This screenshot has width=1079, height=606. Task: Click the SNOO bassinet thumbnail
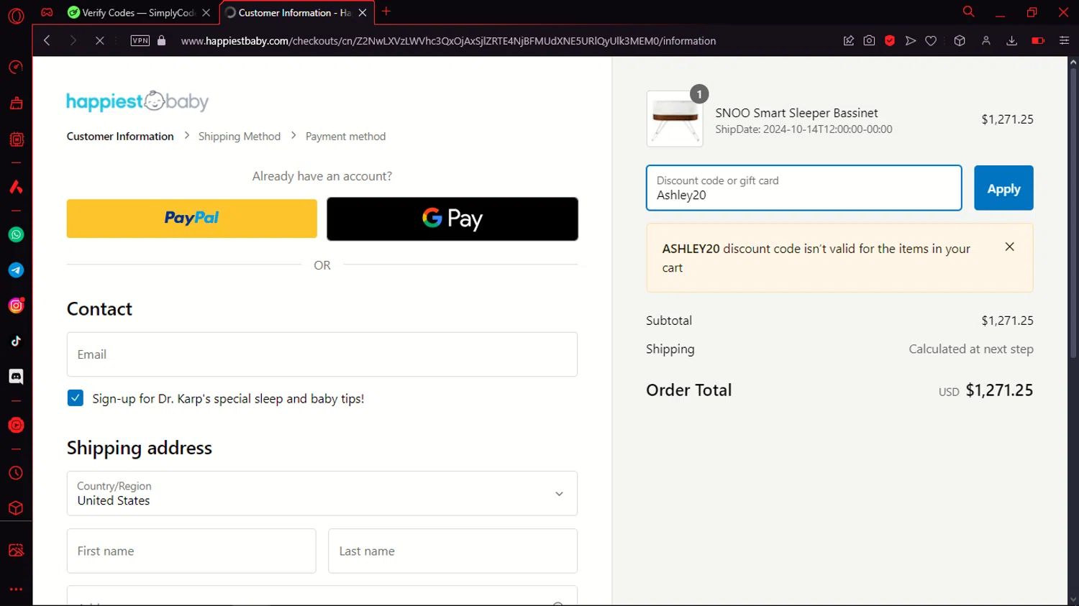point(675,119)
